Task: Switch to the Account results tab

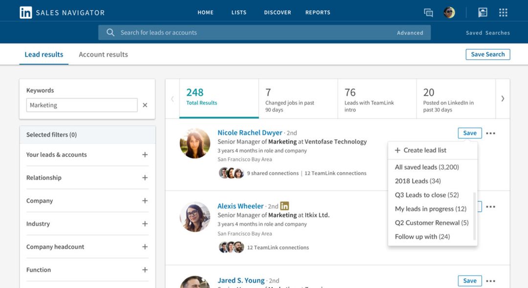Action: [103, 54]
